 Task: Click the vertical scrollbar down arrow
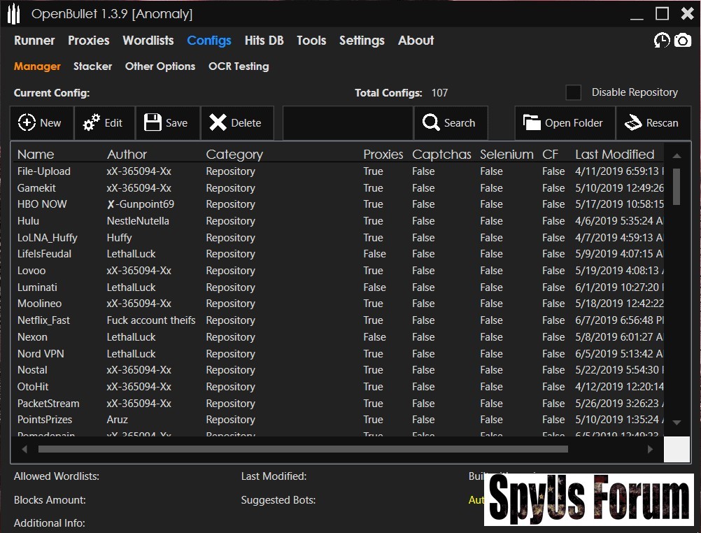coord(677,422)
